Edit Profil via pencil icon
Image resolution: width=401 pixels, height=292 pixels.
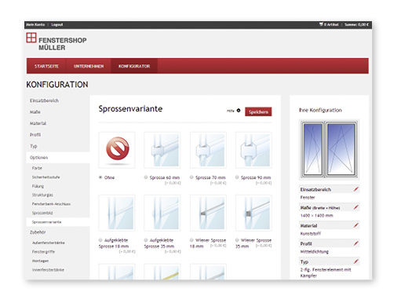click(355, 243)
